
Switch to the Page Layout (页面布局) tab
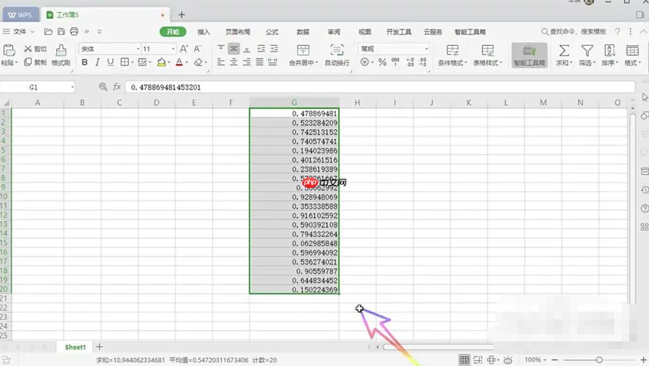point(238,32)
